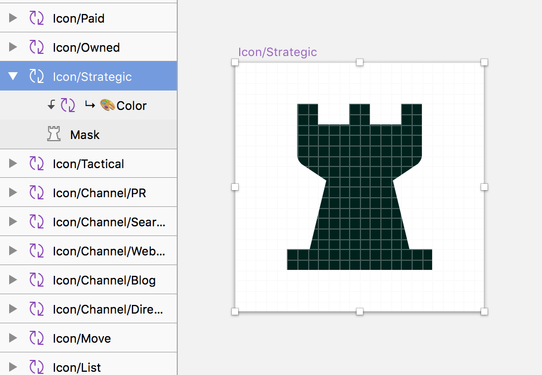Expand the Icon/Channel/Blog layer
This screenshot has width=542, height=375.
coord(13,280)
